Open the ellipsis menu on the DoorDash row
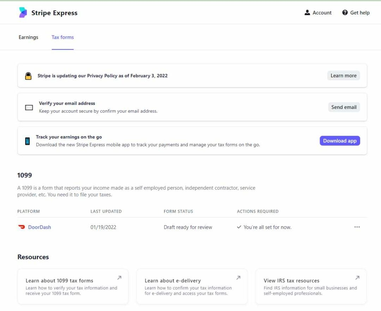Screen dimensions: 381x311 [x=357, y=227]
